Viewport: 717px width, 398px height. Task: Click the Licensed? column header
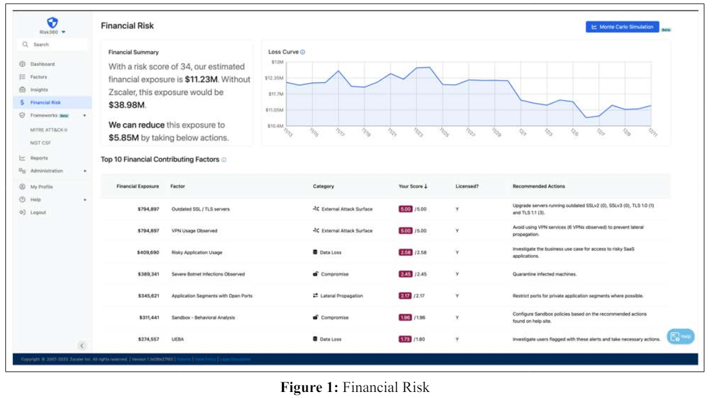[467, 186]
